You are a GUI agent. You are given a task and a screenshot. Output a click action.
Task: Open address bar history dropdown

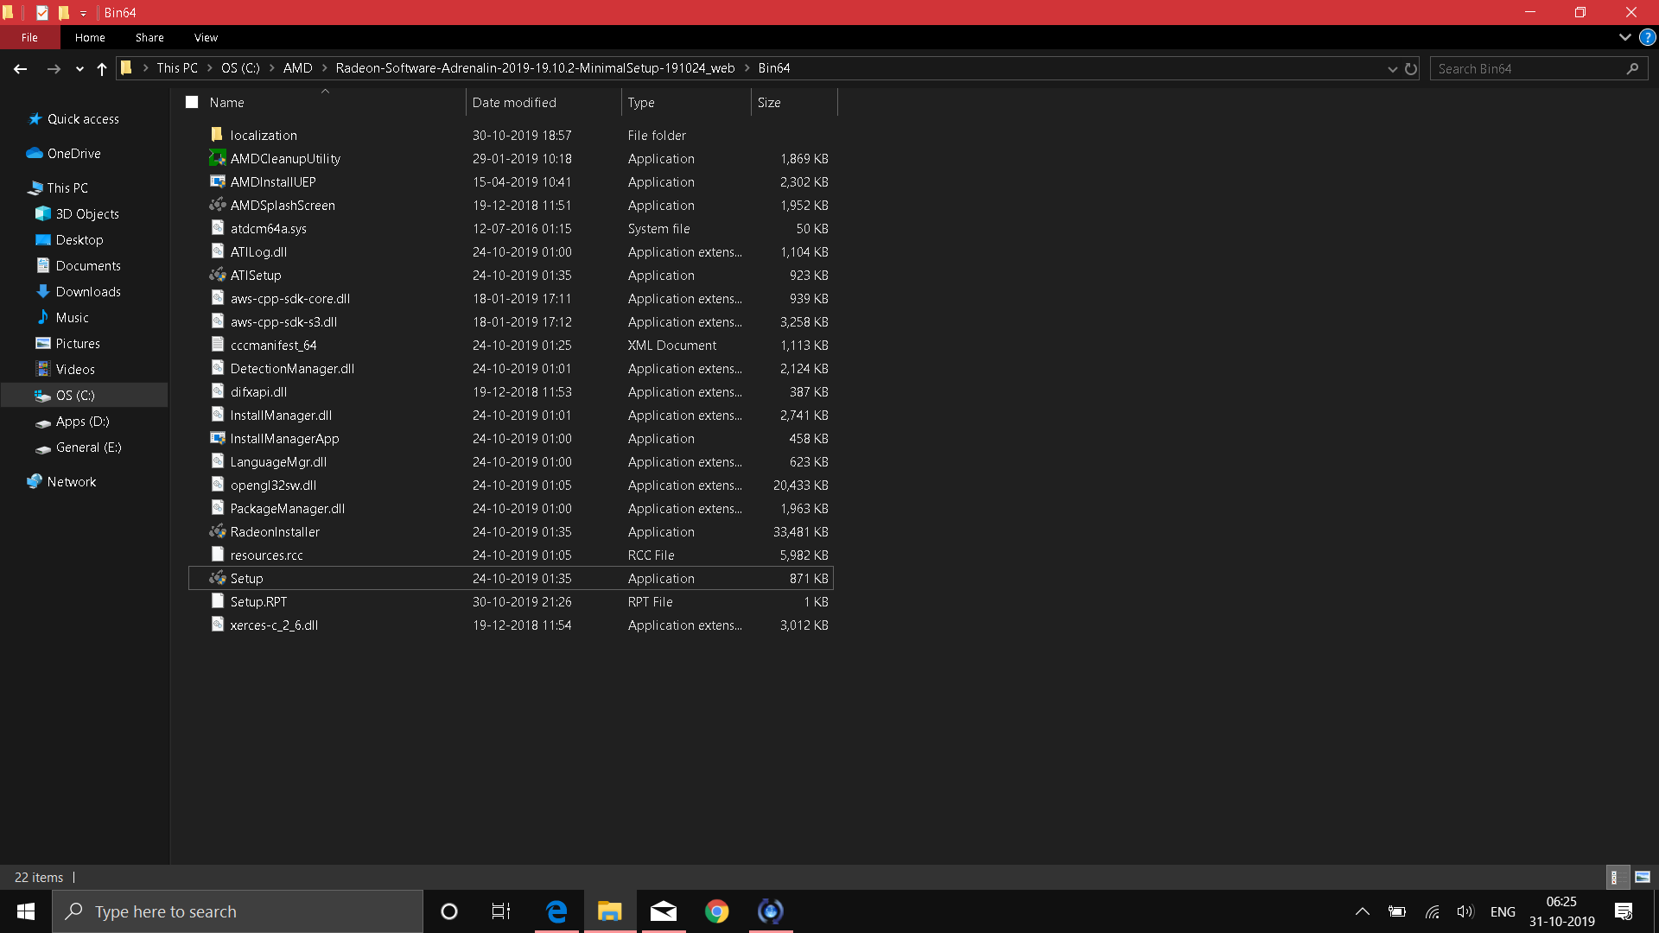pos(1392,69)
